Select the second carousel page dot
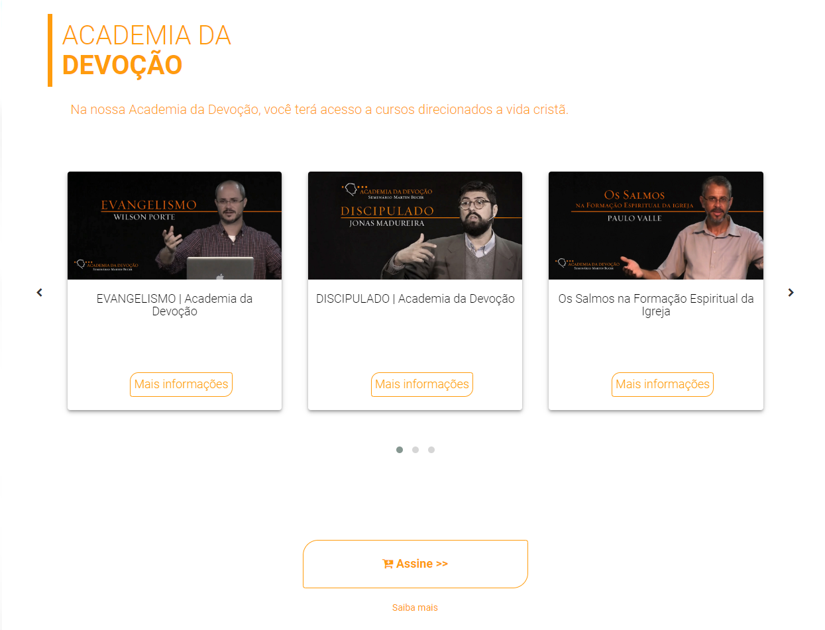This screenshot has width=825, height=630. (415, 450)
